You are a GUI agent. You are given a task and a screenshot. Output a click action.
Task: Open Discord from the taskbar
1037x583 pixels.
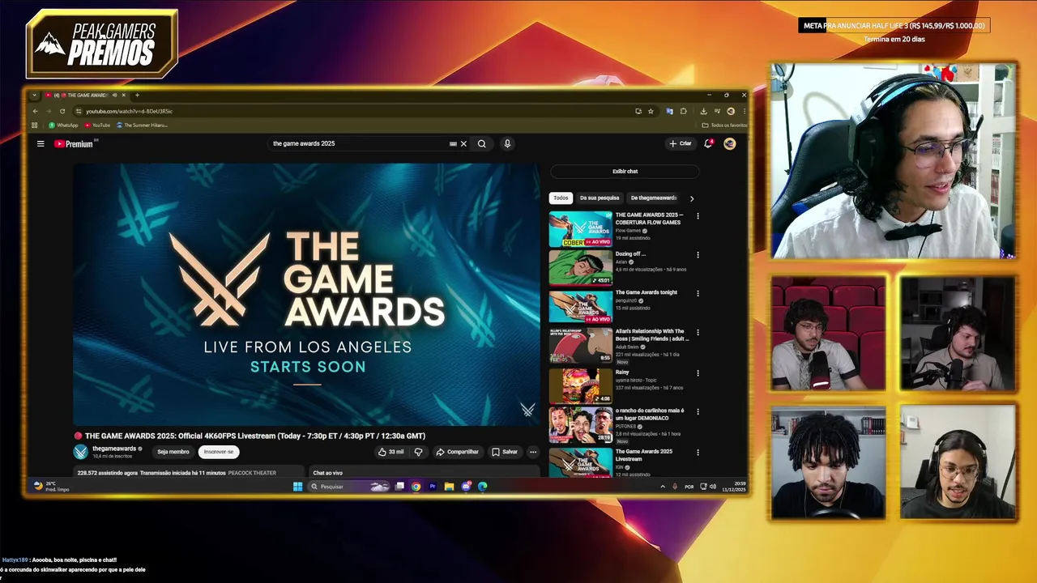click(x=466, y=486)
